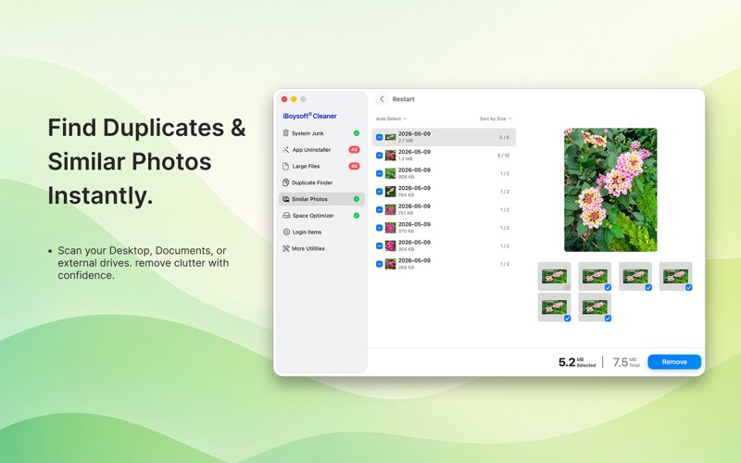741x463 pixels.
Task: Click the back arrow next to Restart
Action: coord(382,99)
